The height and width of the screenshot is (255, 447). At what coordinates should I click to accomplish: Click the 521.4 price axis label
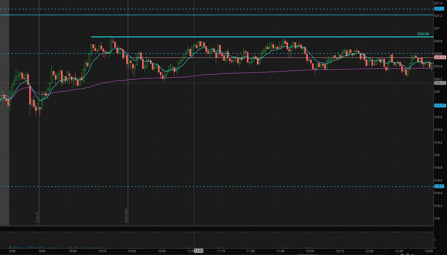click(438, 3)
